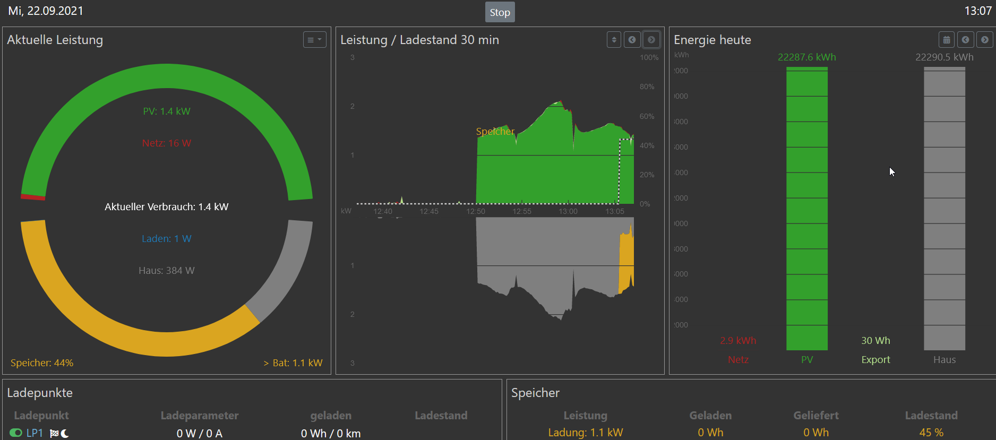Click the up/down sort arrows in Leistung / Ladestand panel
Screen dimensions: 996x440
(x=614, y=40)
